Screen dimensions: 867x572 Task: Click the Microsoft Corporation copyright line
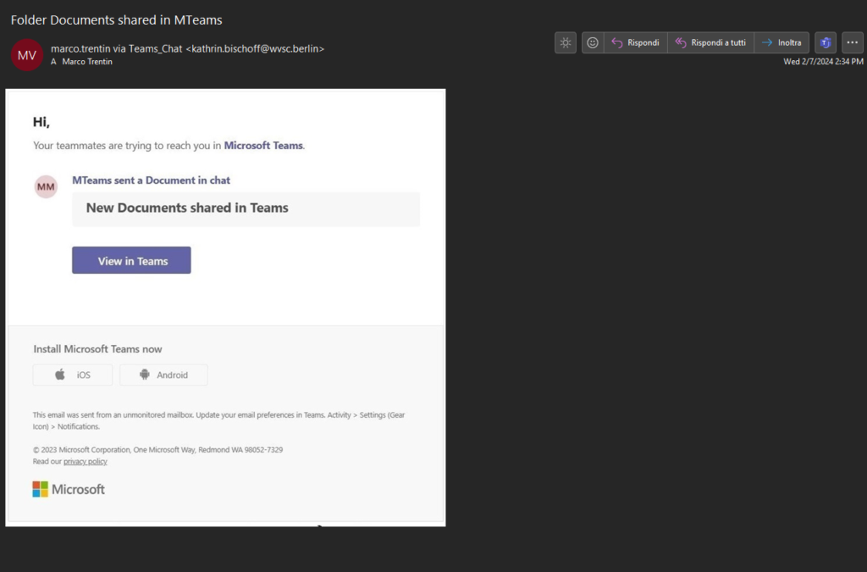pyautogui.click(x=157, y=450)
